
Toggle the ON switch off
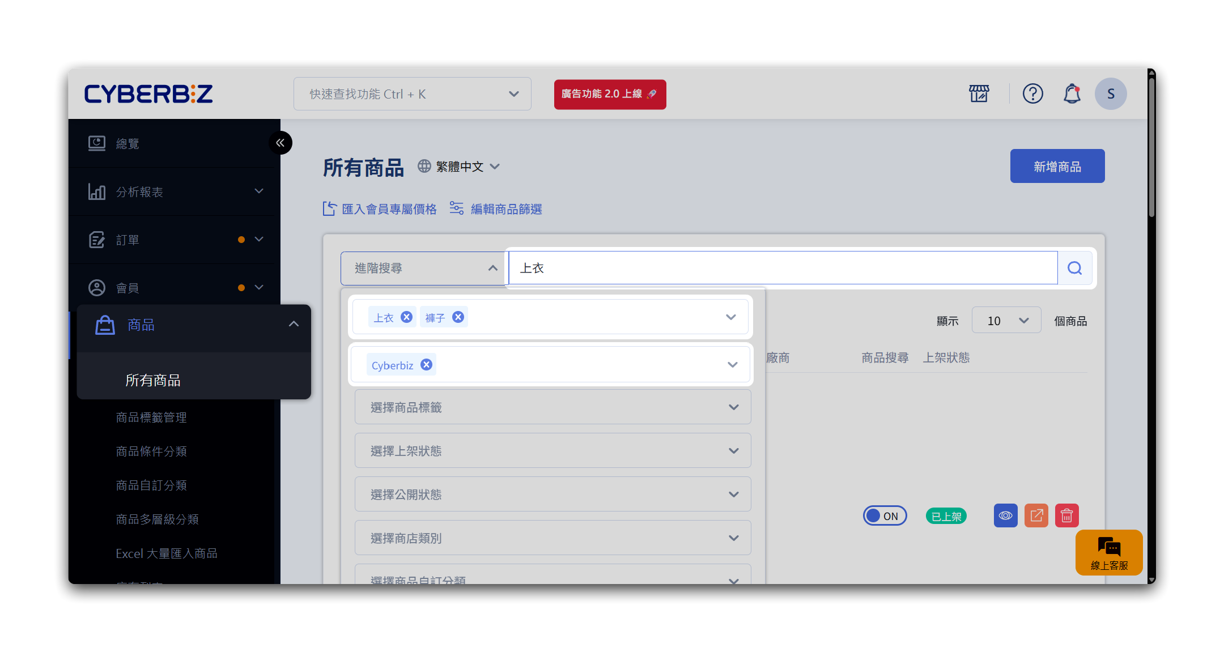[x=885, y=516]
